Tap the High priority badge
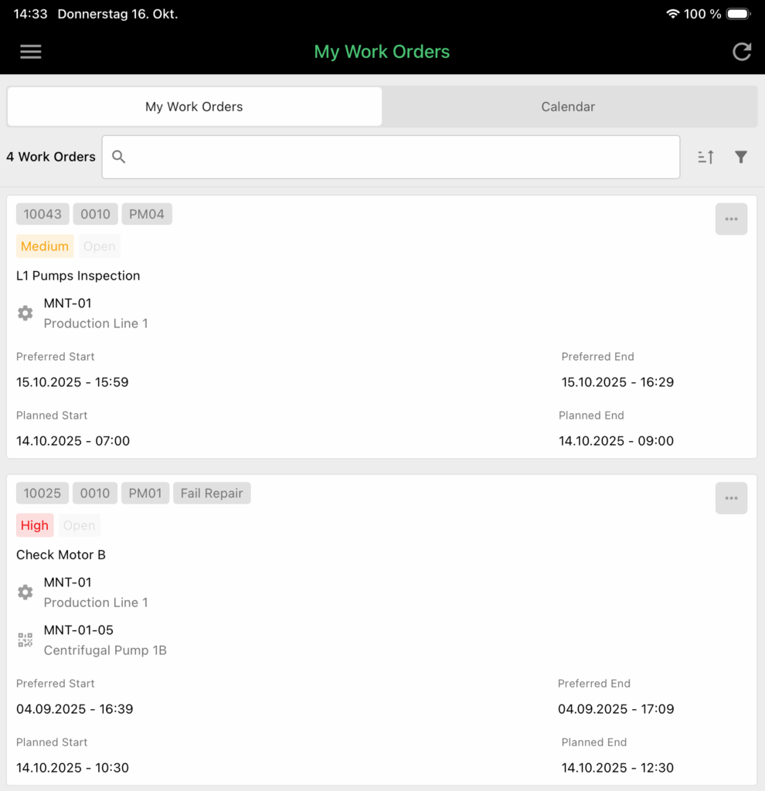This screenshot has width=765, height=791. pyautogui.click(x=35, y=525)
